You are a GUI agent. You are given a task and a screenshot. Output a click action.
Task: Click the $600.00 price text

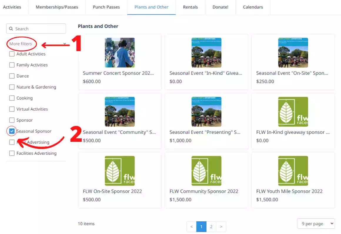[92, 82]
